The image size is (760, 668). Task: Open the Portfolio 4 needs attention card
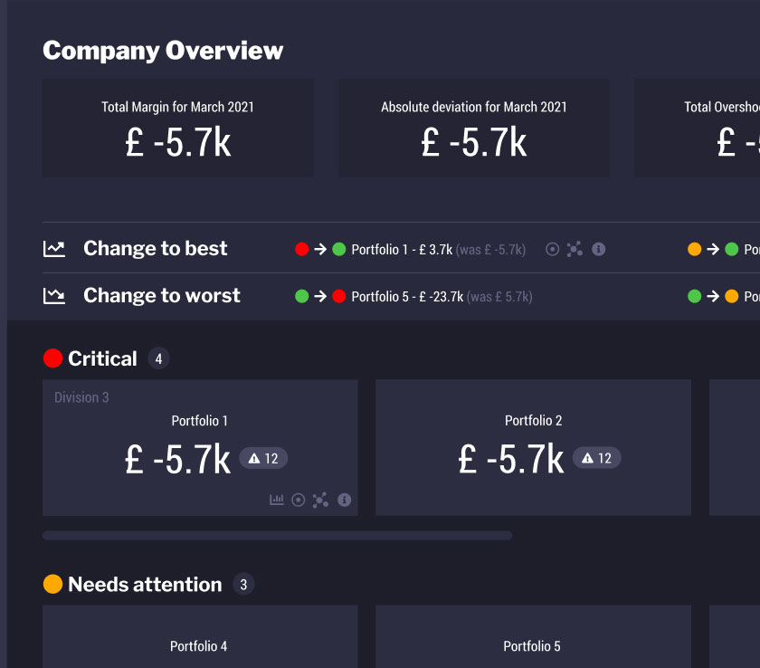[x=199, y=636]
